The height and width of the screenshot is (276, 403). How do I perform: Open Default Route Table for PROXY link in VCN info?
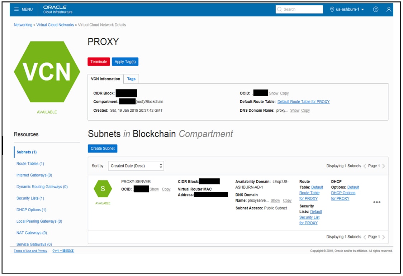click(303, 102)
